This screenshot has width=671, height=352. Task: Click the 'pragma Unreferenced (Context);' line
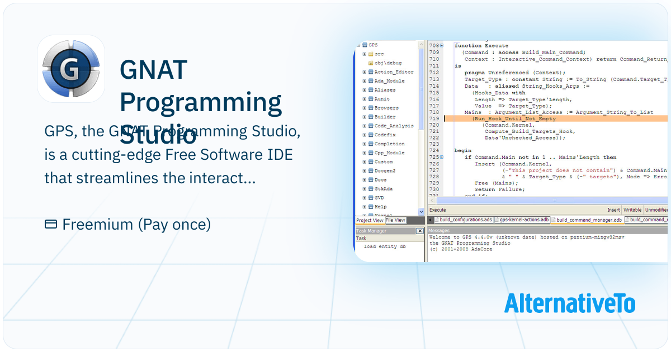(x=515, y=73)
